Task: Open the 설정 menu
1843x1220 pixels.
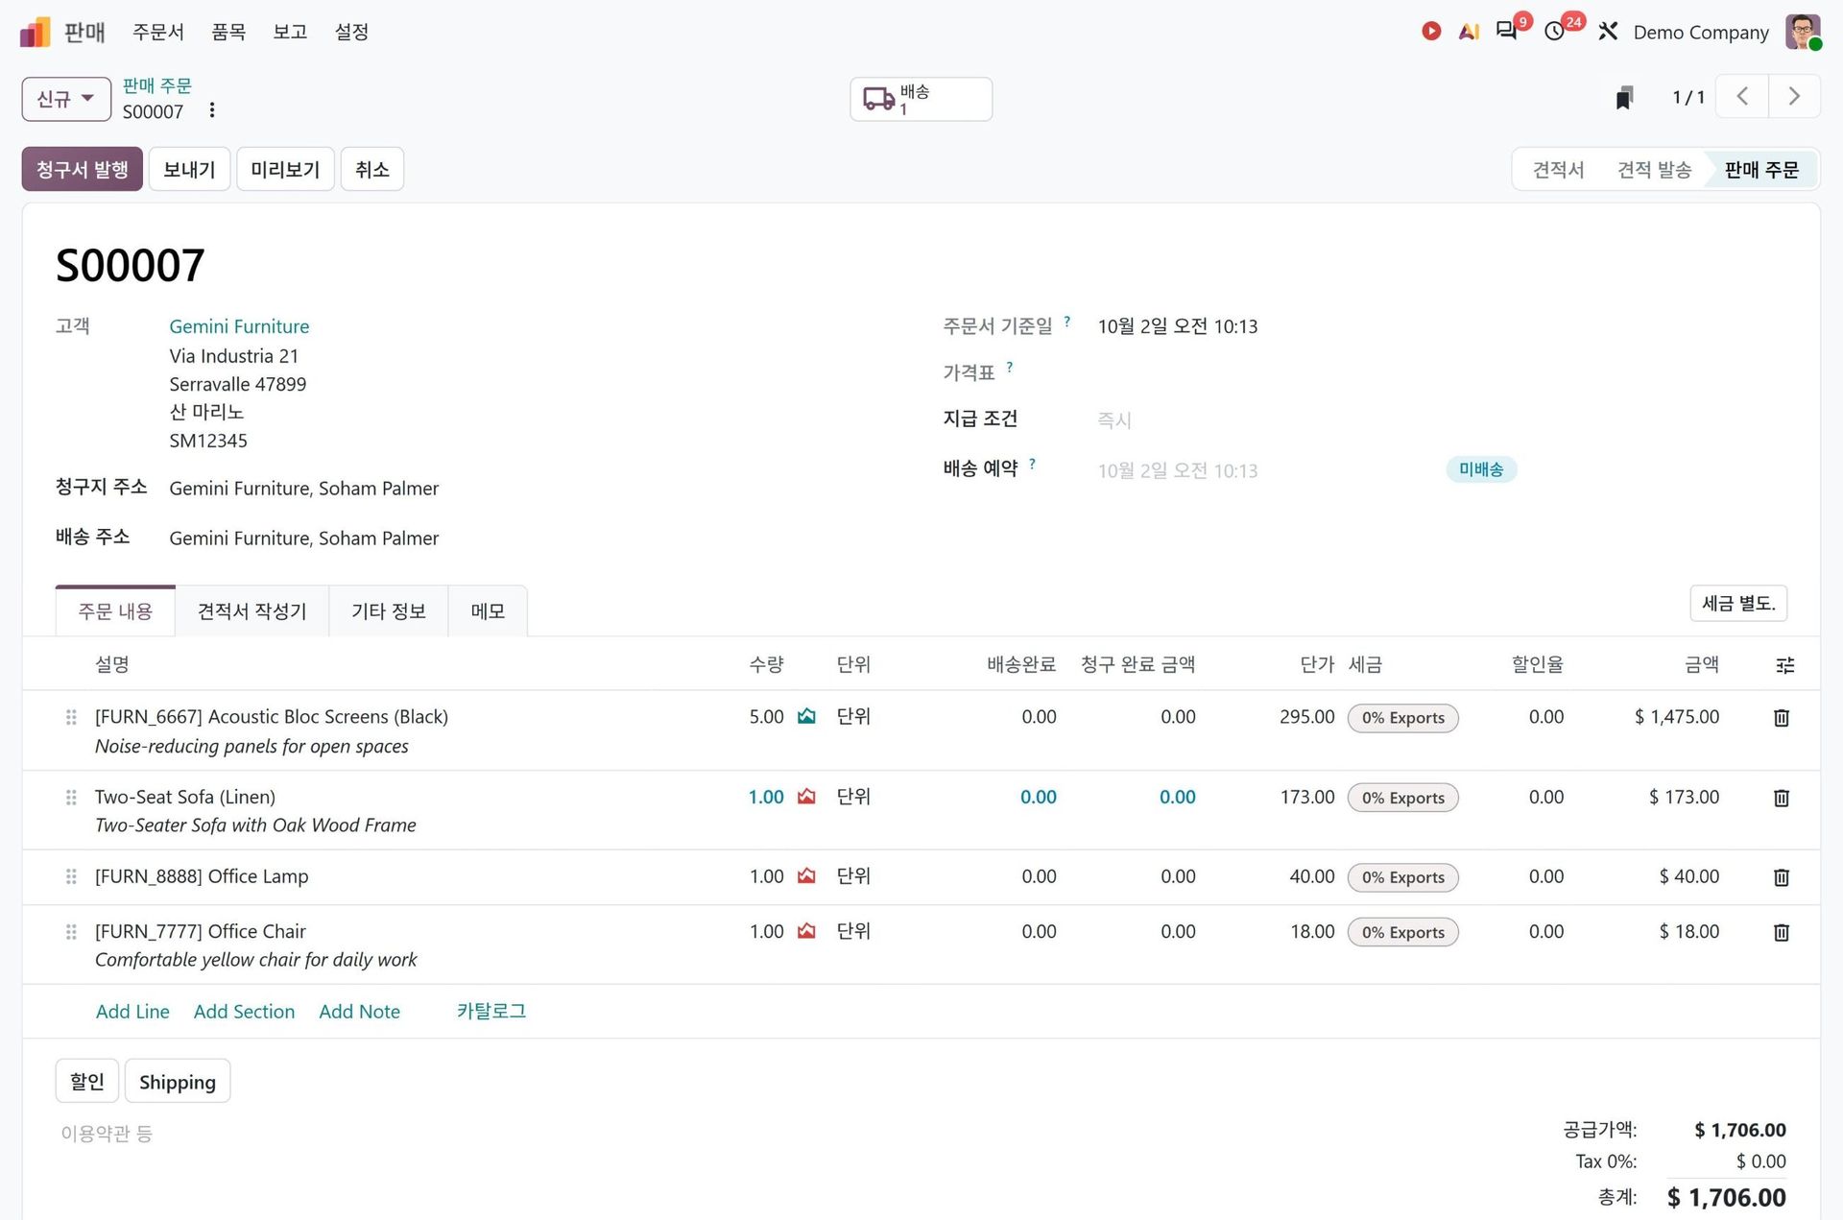Action: click(x=351, y=32)
